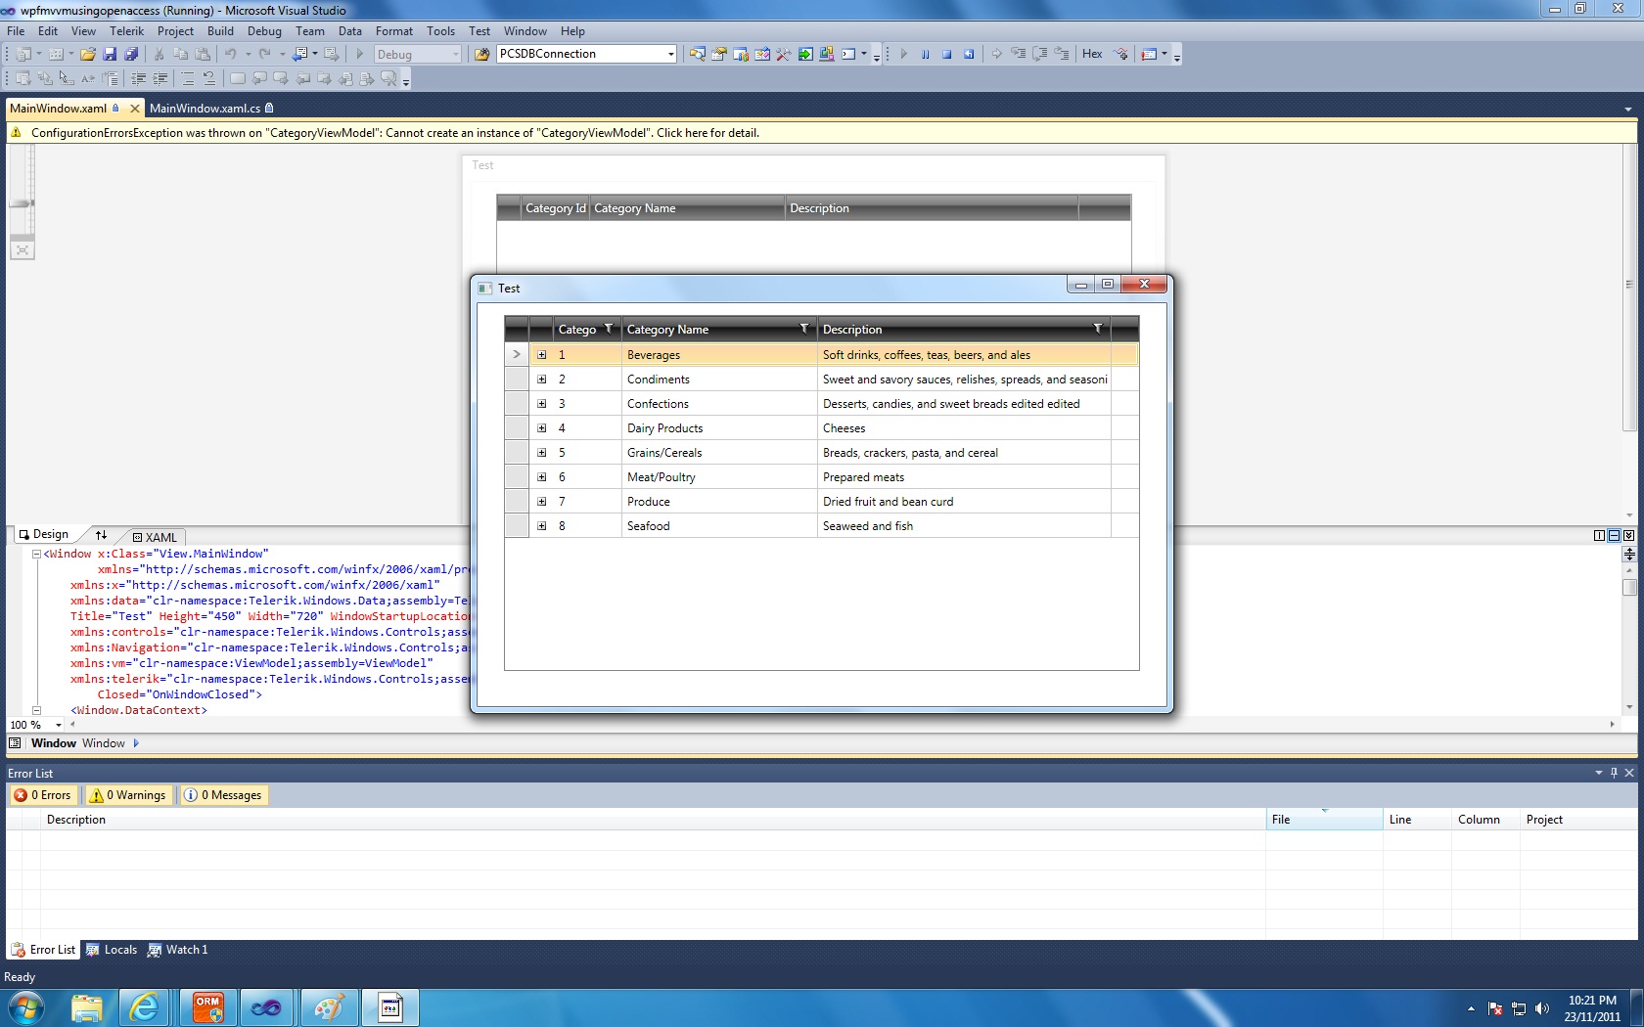Collapse the Window.DataContext XAML node
This screenshot has width=1644, height=1027.
point(36,710)
